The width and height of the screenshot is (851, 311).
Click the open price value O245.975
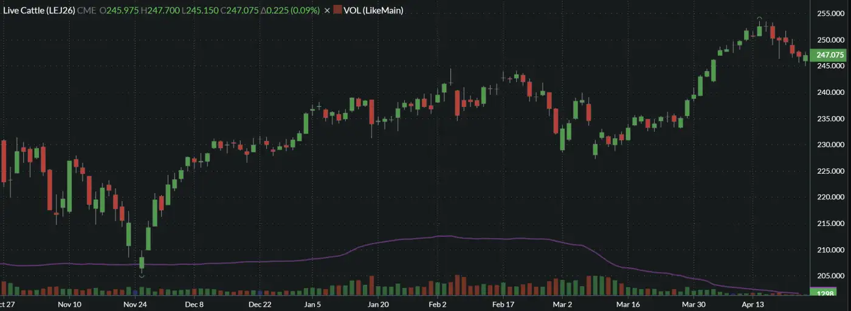pyautogui.click(x=120, y=10)
